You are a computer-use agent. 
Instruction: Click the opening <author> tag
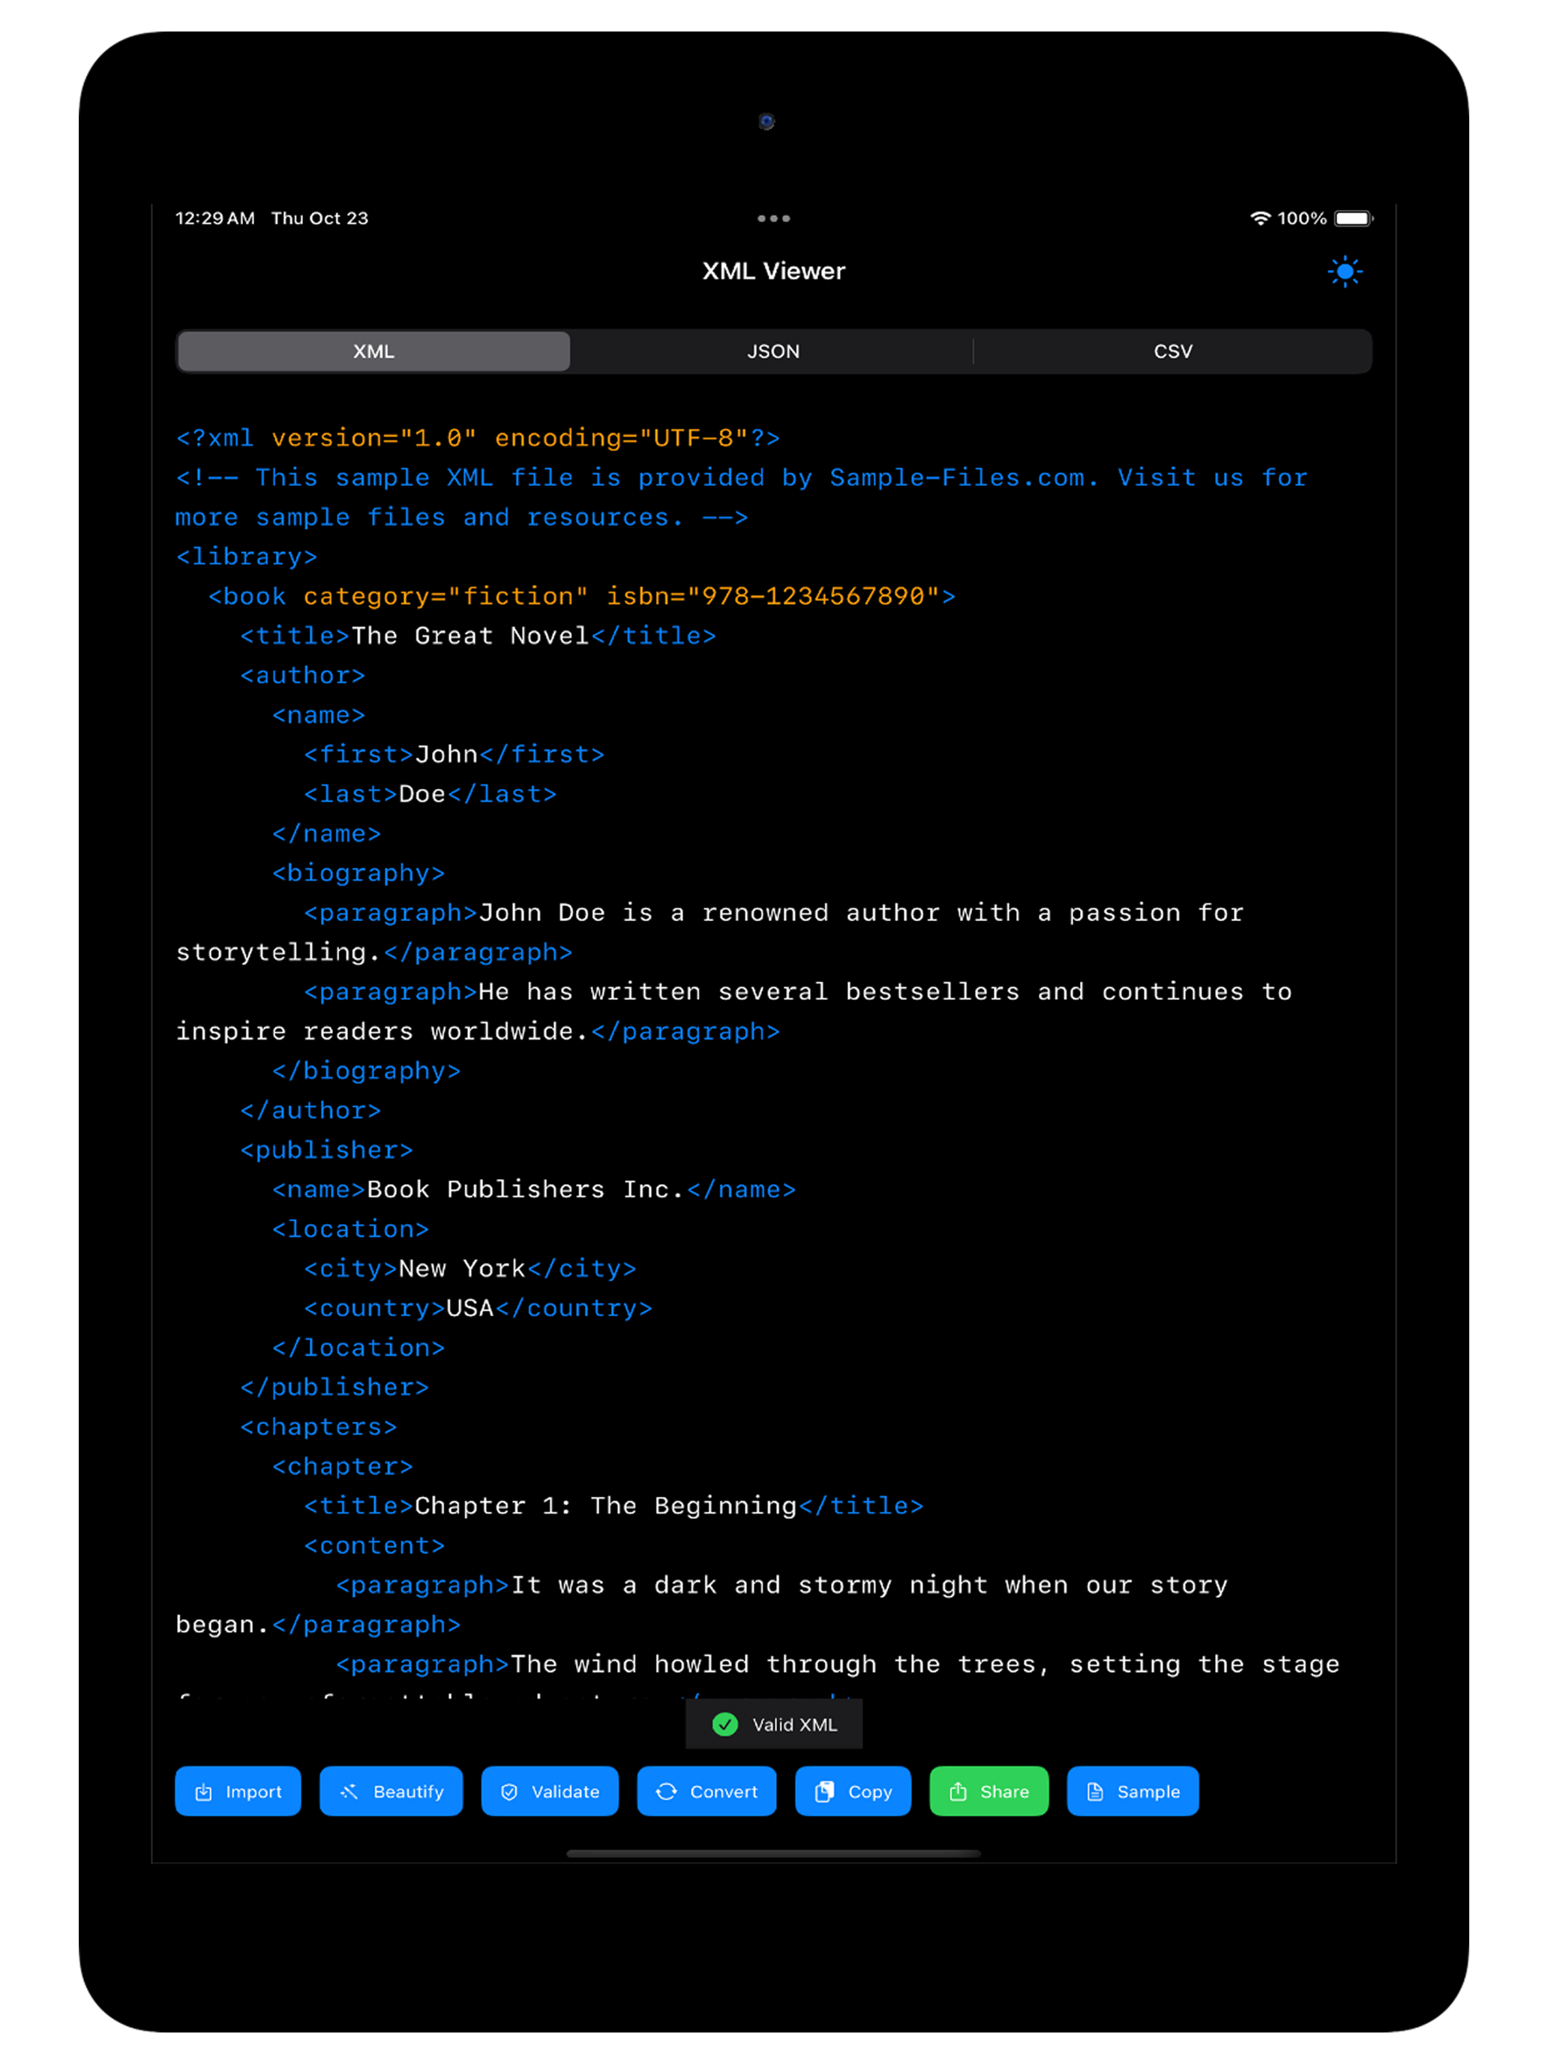pos(302,676)
